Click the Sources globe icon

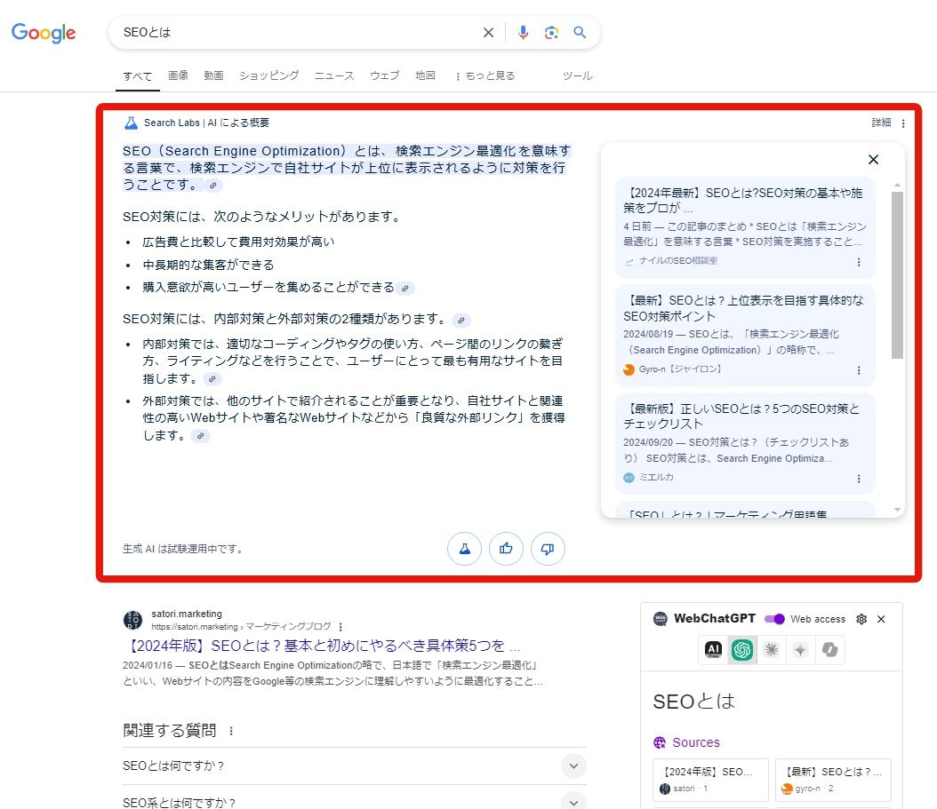click(x=660, y=742)
